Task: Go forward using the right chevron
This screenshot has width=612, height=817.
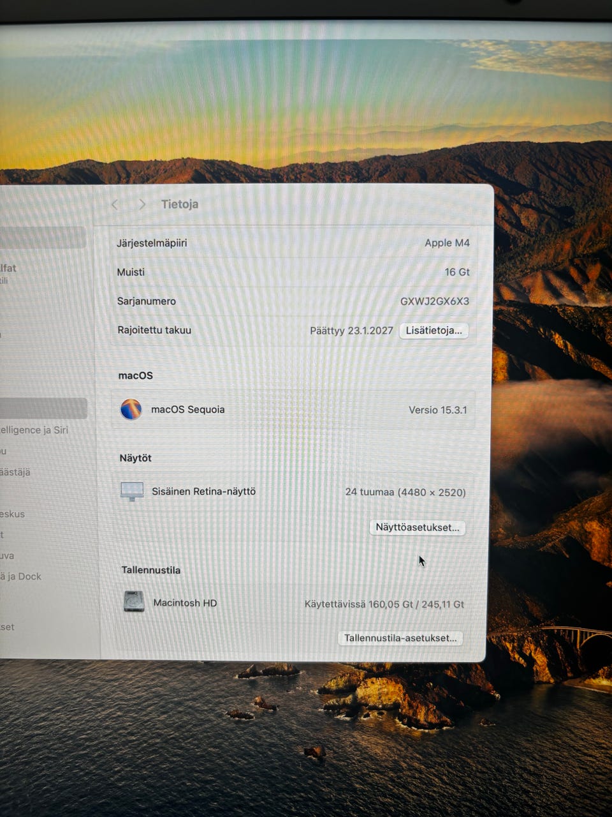Action: [x=142, y=204]
